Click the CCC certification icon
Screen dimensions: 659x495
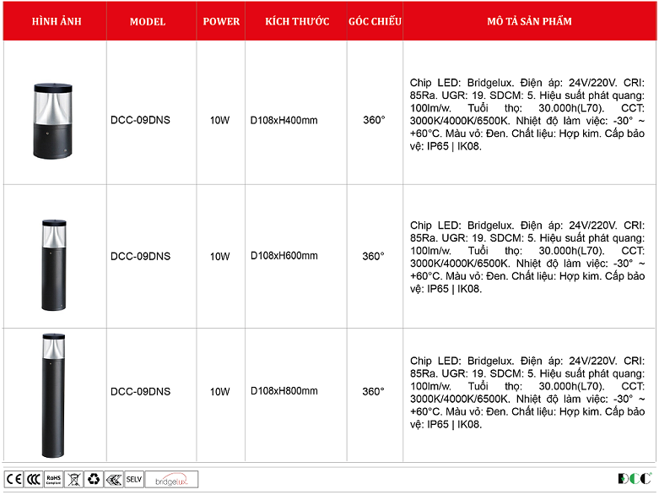(34, 479)
